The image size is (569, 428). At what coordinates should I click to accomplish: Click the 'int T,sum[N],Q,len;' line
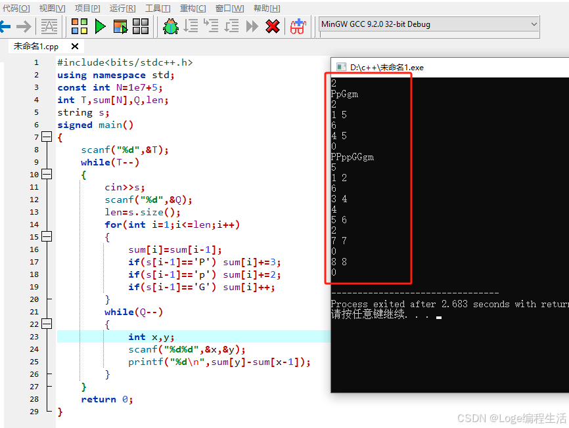tap(112, 100)
